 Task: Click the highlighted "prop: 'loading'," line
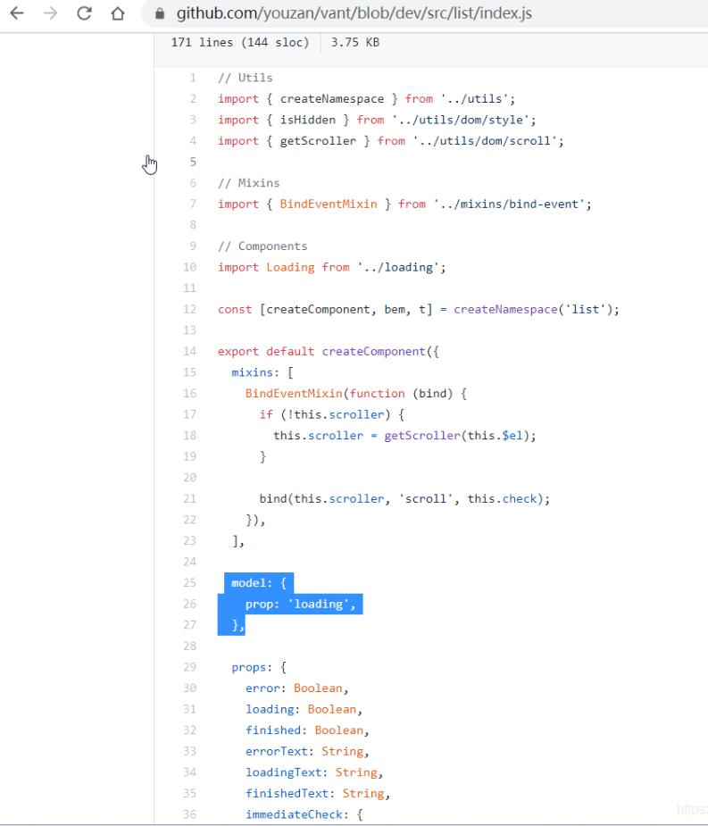click(300, 605)
